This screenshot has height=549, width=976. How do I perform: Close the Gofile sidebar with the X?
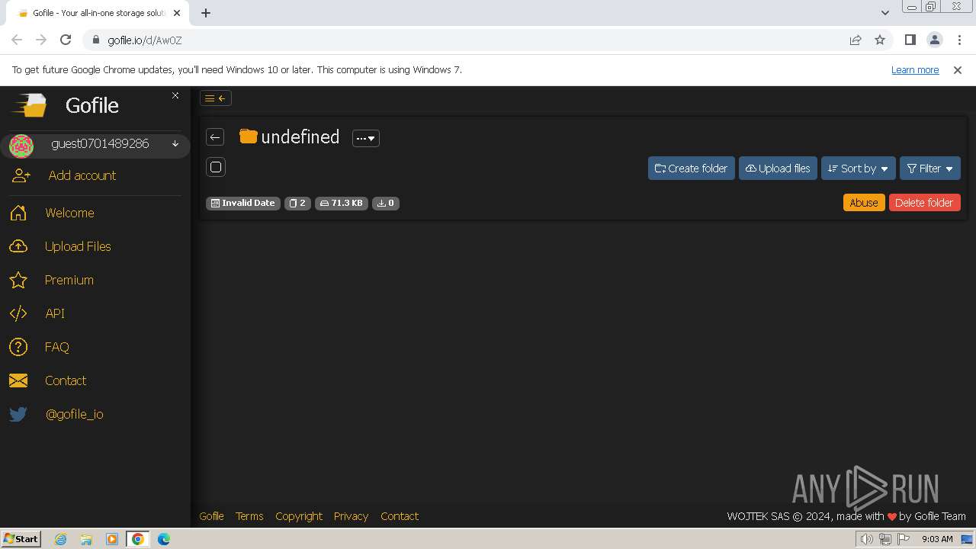(x=175, y=95)
